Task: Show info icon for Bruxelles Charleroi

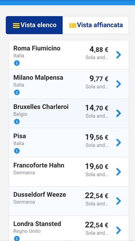Action: [x=17, y=122]
